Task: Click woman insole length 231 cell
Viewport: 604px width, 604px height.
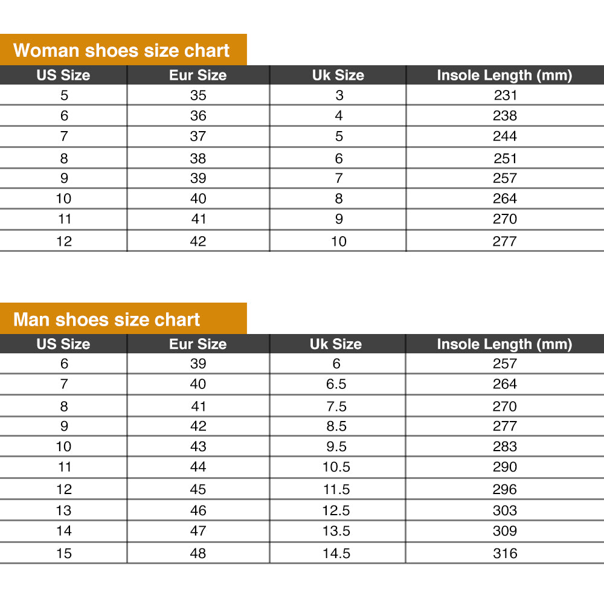Action: click(x=505, y=95)
